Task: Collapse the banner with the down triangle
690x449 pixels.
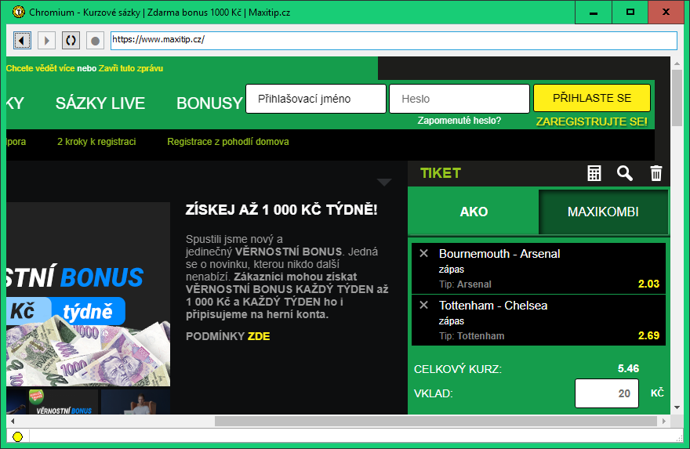Action: tap(384, 182)
